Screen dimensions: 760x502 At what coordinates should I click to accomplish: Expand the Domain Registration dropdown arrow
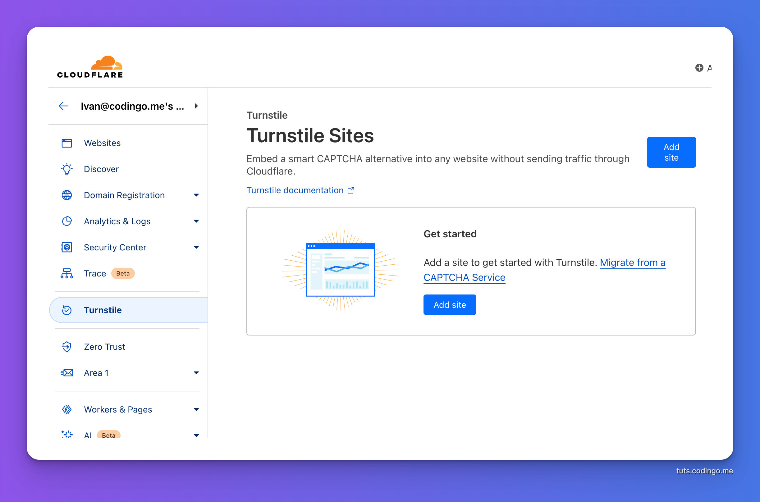[x=196, y=195]
